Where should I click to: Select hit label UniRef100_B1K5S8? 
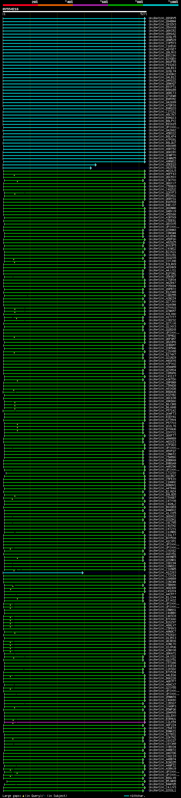[x=162, y=202]
